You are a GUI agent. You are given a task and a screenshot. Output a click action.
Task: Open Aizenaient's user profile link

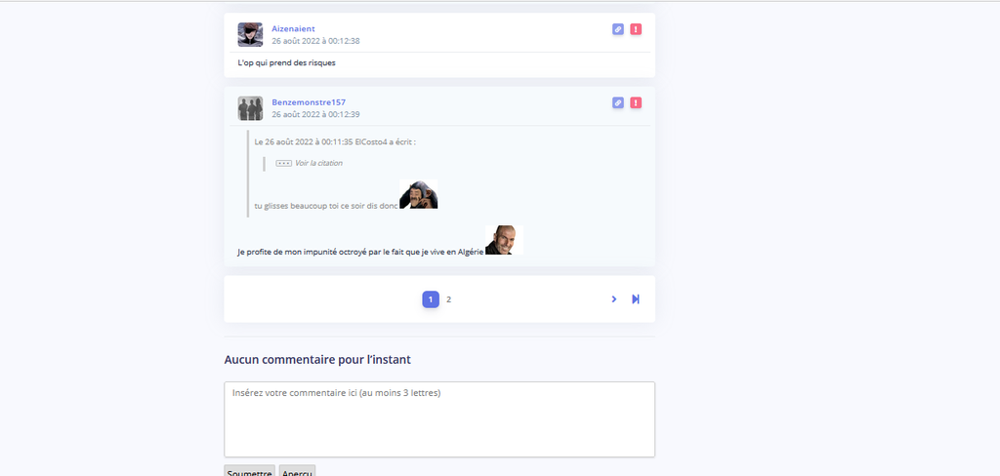(x=293, y=28)
